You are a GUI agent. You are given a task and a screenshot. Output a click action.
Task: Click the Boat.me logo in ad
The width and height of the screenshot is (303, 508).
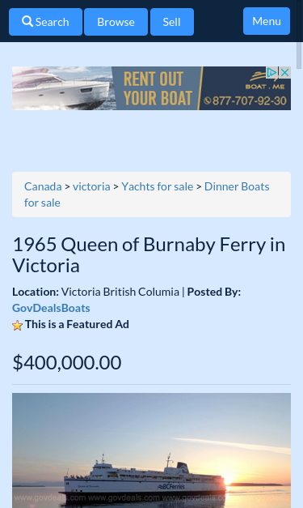pos(265,81)
